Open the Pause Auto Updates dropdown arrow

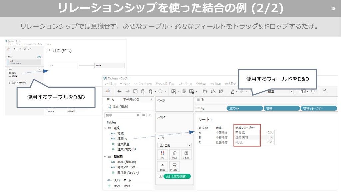(x=156, y=92)
